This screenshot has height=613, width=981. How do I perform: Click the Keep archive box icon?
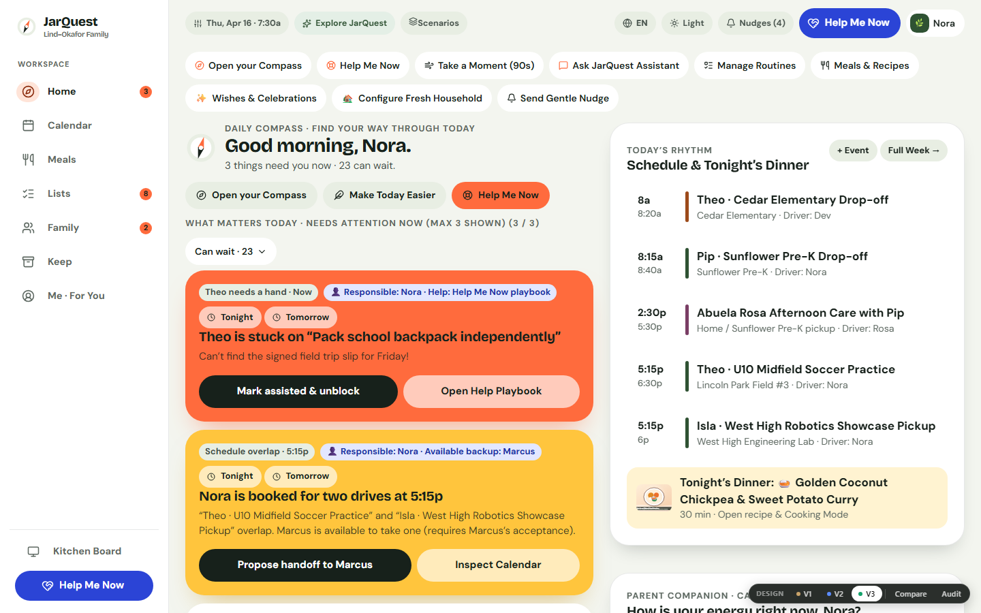pos(28,262)
